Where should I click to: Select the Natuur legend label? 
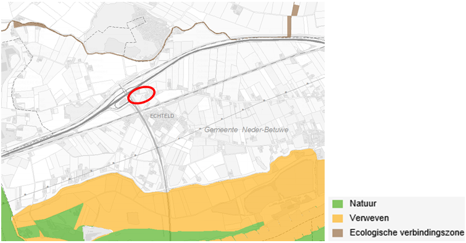click(x=363, y=204)
